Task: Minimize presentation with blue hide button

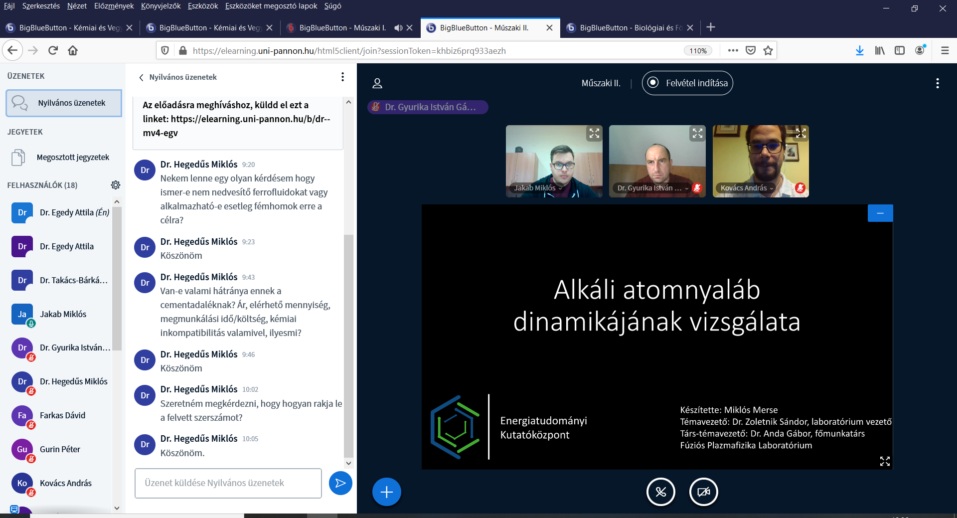Action: point(880,213)
